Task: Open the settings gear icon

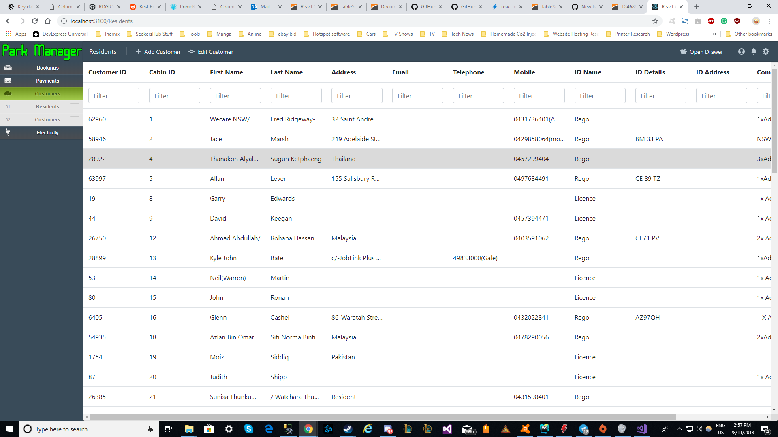Action: tap(766, 51)
